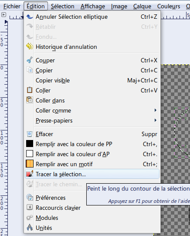
Task: Click the gears icon beside Modules
Action: click(30, 217)
